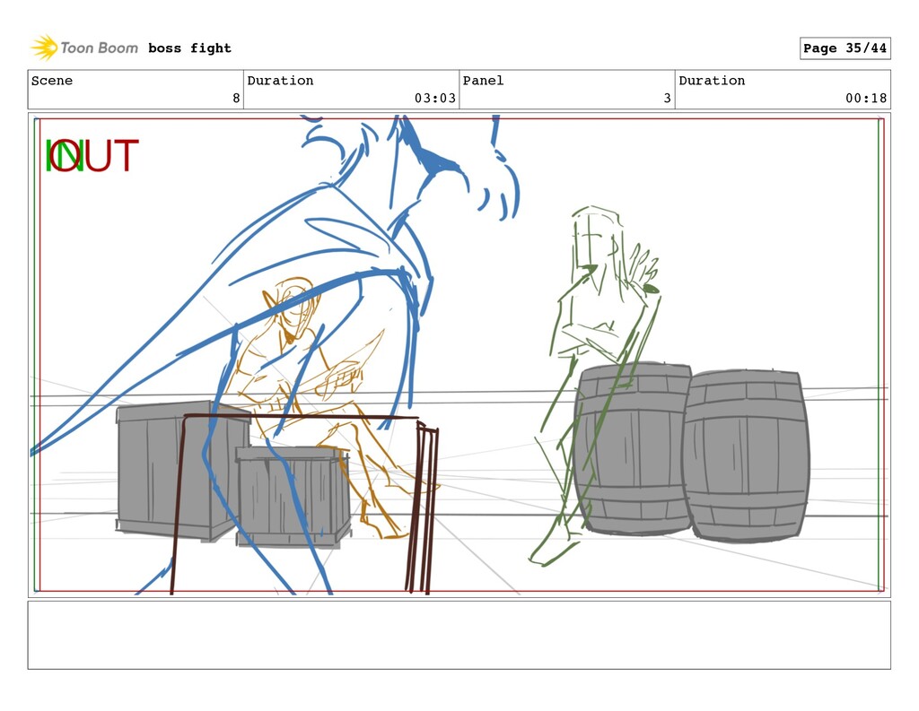Viewport: 919px width, 711px height.
Task: Select the scene number 8 value
Action: 236,98
